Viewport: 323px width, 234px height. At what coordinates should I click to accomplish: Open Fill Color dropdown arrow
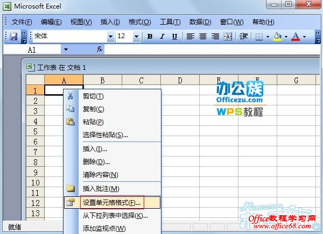286,37
